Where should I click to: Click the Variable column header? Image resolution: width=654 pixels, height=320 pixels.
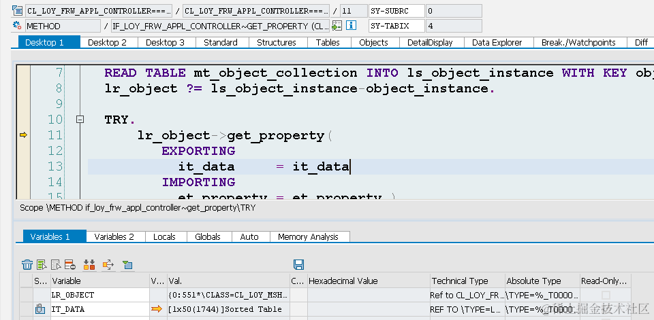coord(100,281)
